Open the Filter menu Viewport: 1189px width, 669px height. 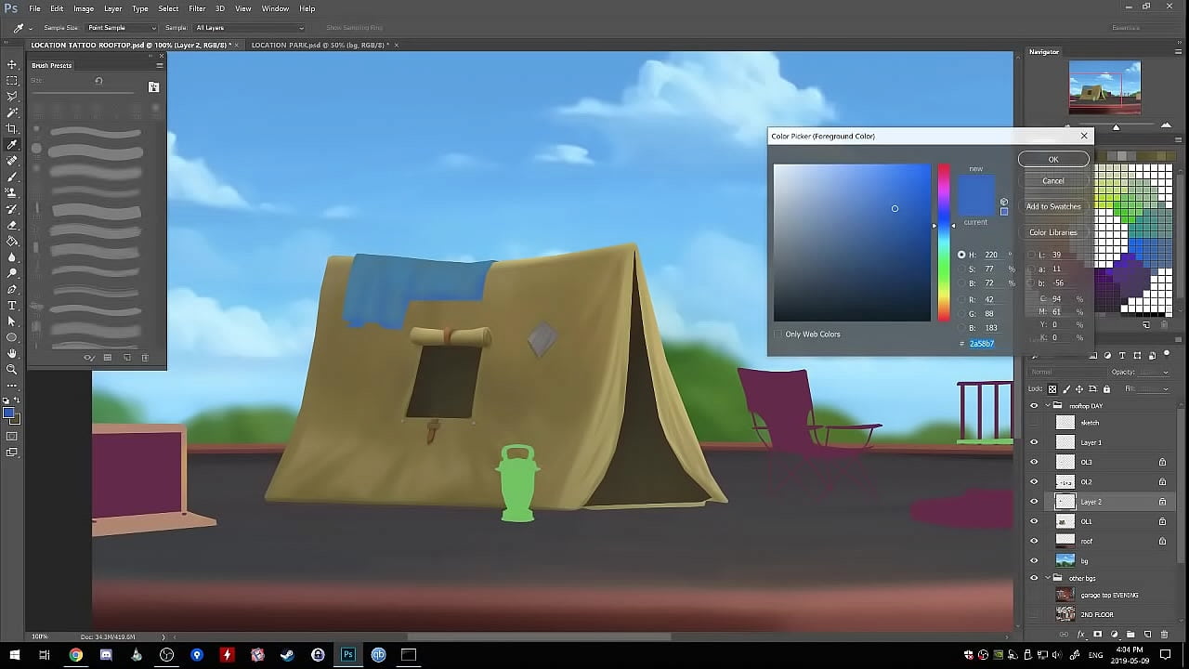pos(197,8)
